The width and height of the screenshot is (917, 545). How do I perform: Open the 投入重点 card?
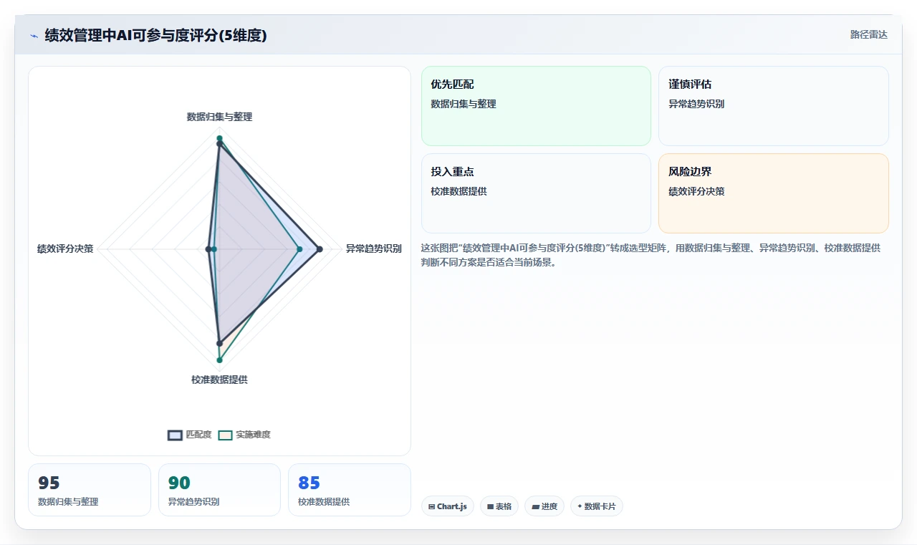click(x=536, y=193)
